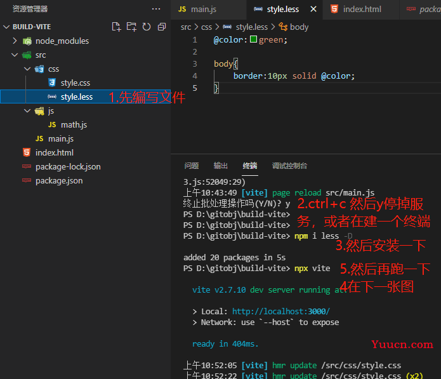This screenshot has height=379, width=441.
Task: Click the css folder icon
Action: (x=39, y=69)
